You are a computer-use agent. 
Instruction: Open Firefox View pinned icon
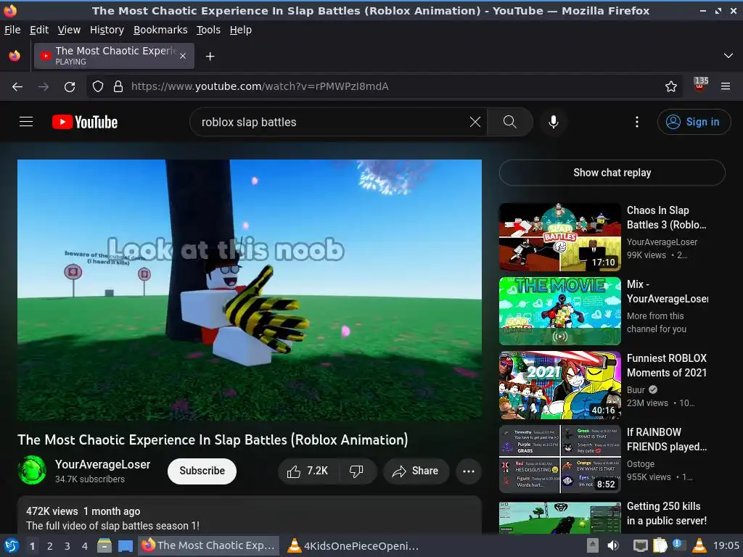point(15,56)
